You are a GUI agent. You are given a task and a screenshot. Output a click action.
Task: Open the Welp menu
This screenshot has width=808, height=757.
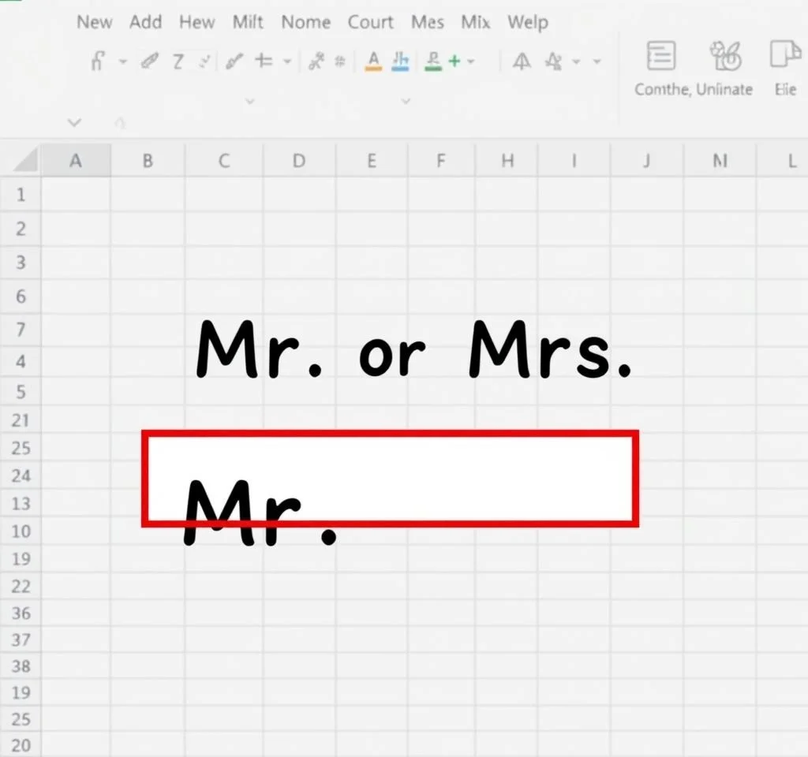(528, 22)
